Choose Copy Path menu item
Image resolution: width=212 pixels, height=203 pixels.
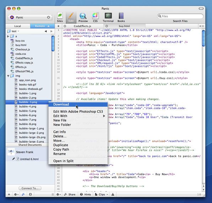(x=78, y=150)
